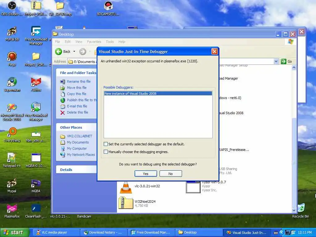This screenshot has height=237, width=316.
Task: Open OBS-Studio desktop icon
Action: (x=12, y=8)
